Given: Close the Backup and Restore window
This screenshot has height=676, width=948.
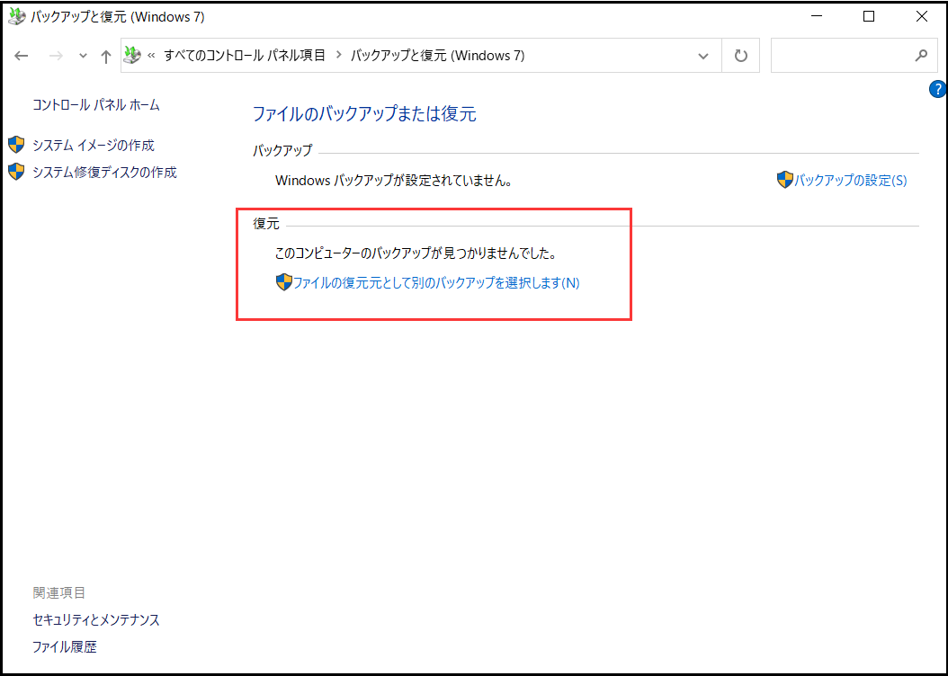Looking at the screenshot, I should 921,16.
